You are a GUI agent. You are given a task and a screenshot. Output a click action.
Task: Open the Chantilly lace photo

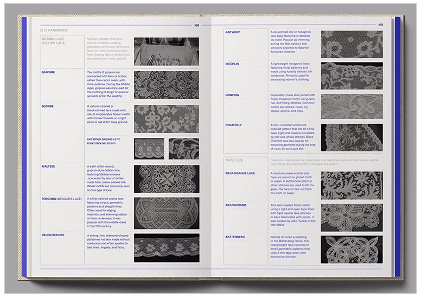point(351,137)
